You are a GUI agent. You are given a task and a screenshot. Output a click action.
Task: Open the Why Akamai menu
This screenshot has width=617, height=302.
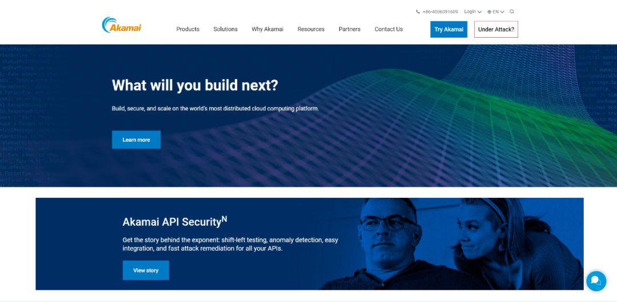click(267, 29)
